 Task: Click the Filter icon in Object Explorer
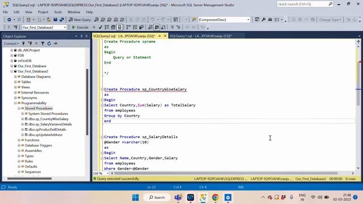pyautogui.click(x=43, y=43)
